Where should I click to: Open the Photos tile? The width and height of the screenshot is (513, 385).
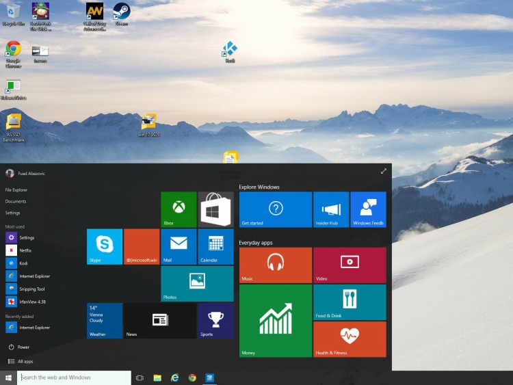pyautogui.click(x=197, y=283)
